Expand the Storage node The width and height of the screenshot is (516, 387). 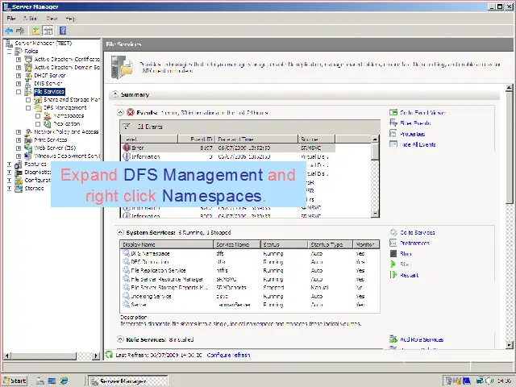[x=9, y=188]
